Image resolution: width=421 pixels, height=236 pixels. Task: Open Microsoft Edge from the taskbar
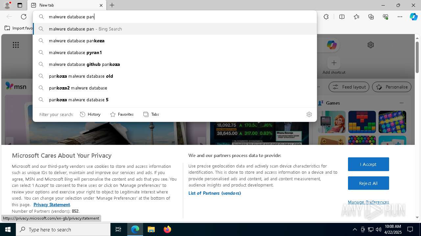[135, 229]
